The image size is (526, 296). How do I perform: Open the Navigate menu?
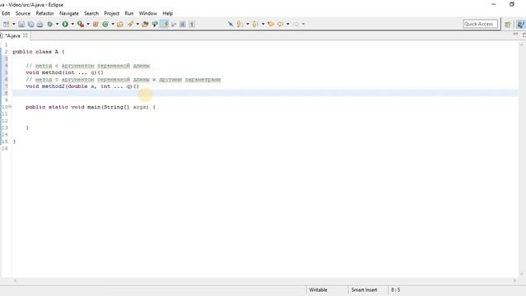pos(69,13)
